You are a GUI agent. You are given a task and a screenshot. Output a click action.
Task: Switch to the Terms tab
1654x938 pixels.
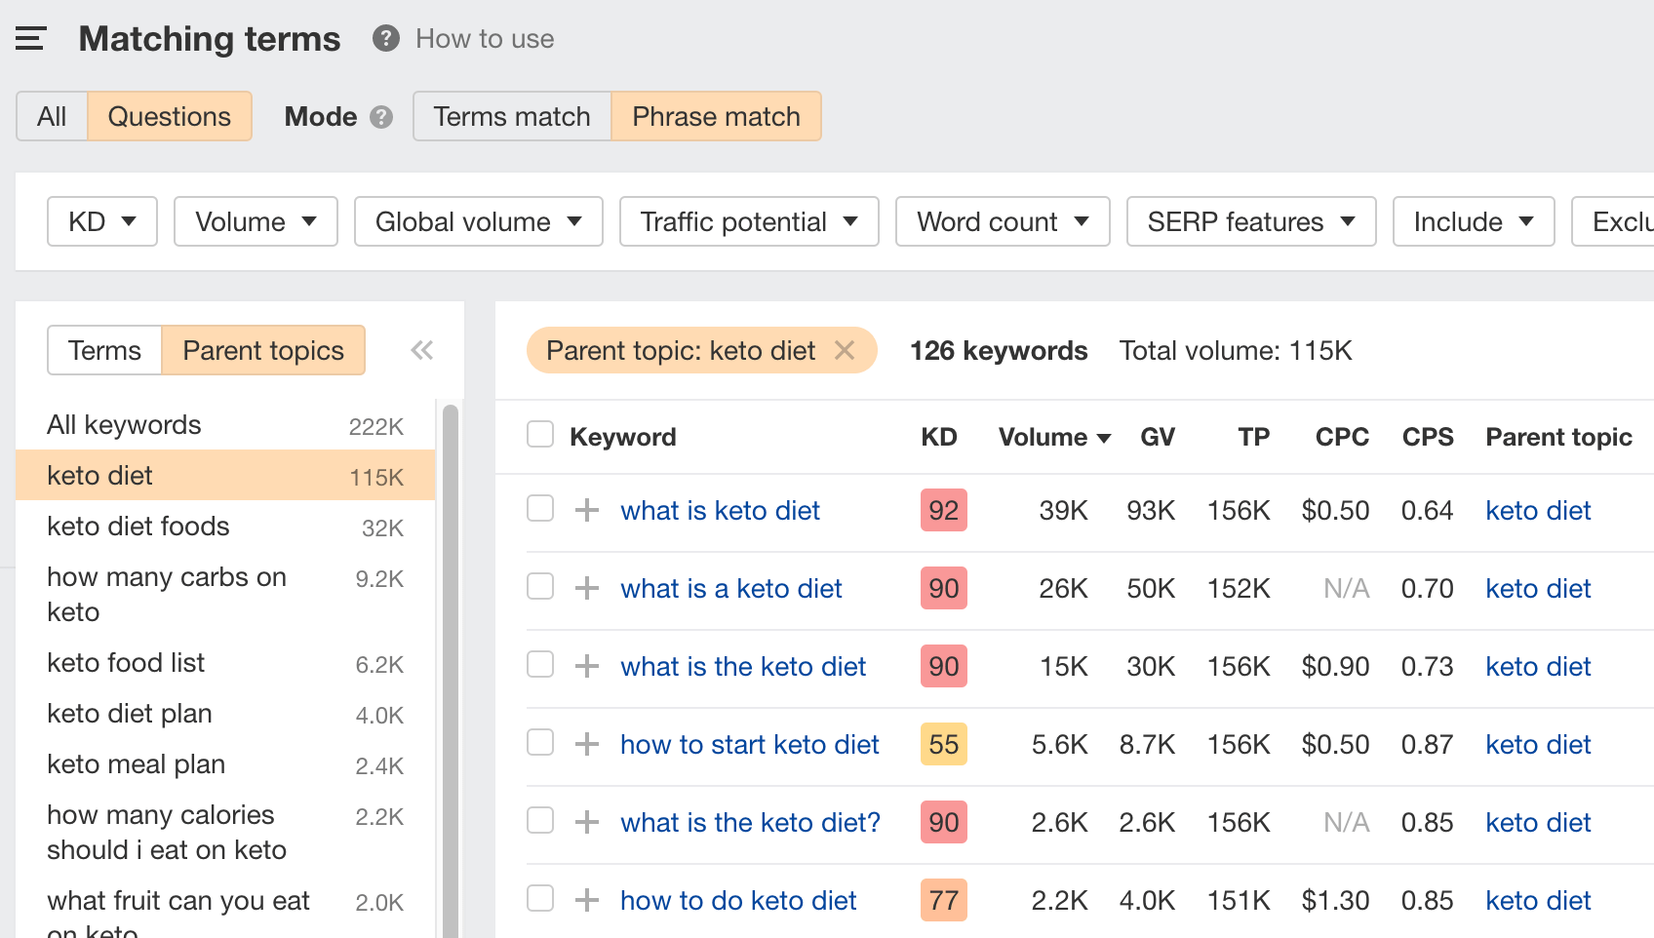click(103, 350)
